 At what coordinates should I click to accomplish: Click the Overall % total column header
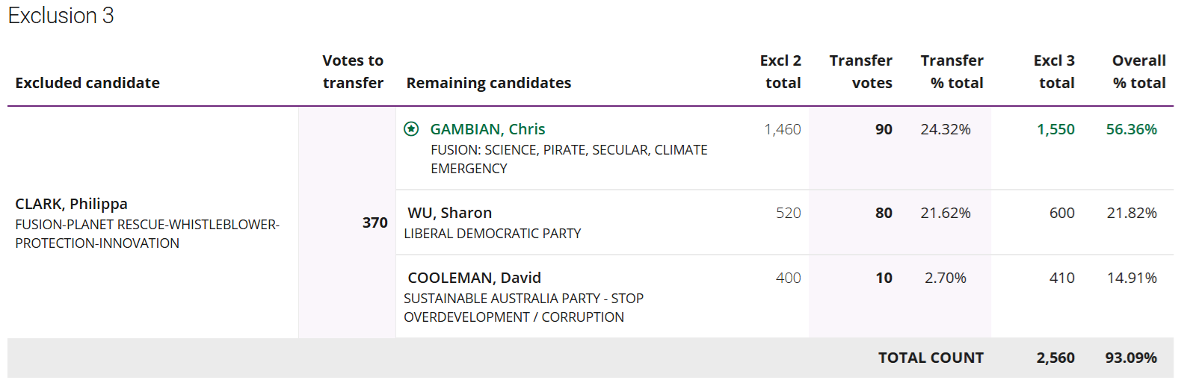(1138, 72)
